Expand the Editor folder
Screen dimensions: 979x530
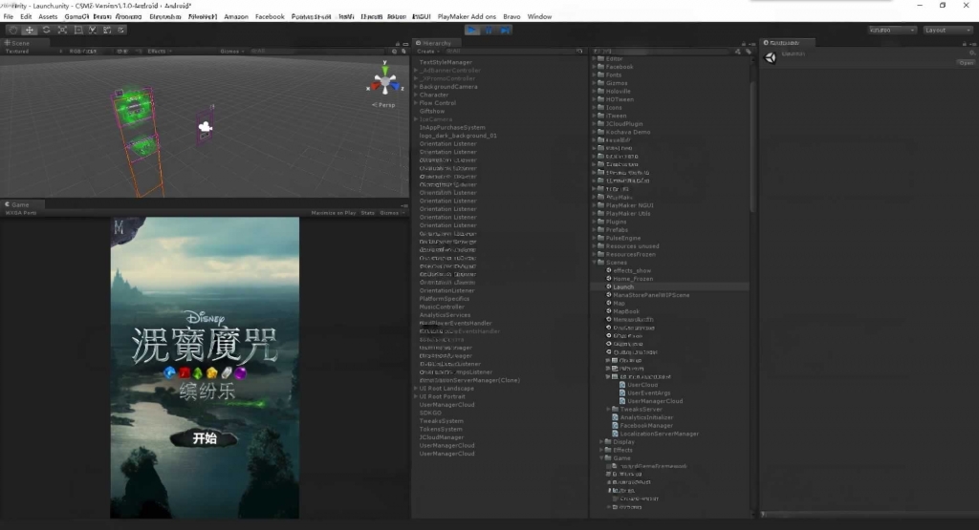click(594, 58)
